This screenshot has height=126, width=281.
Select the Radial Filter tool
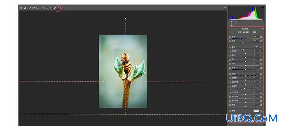pyautogui.click(x=62, y=8)
